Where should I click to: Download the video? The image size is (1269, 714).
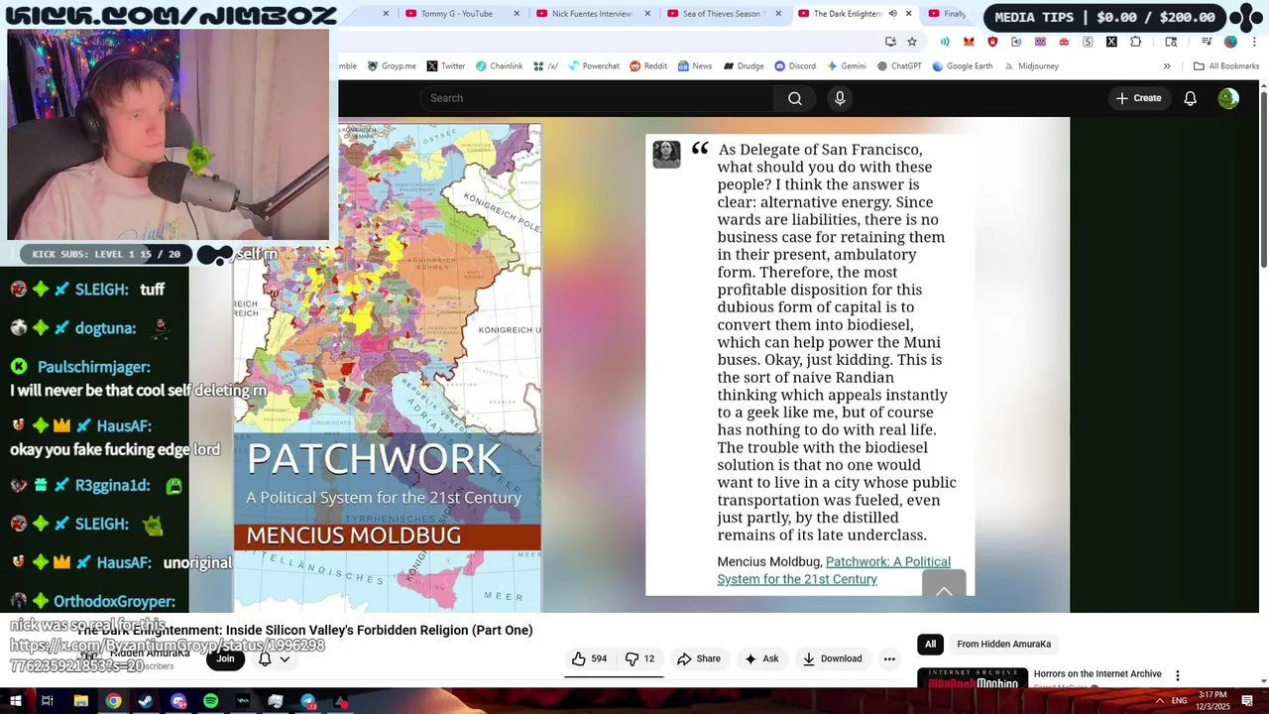832,658
